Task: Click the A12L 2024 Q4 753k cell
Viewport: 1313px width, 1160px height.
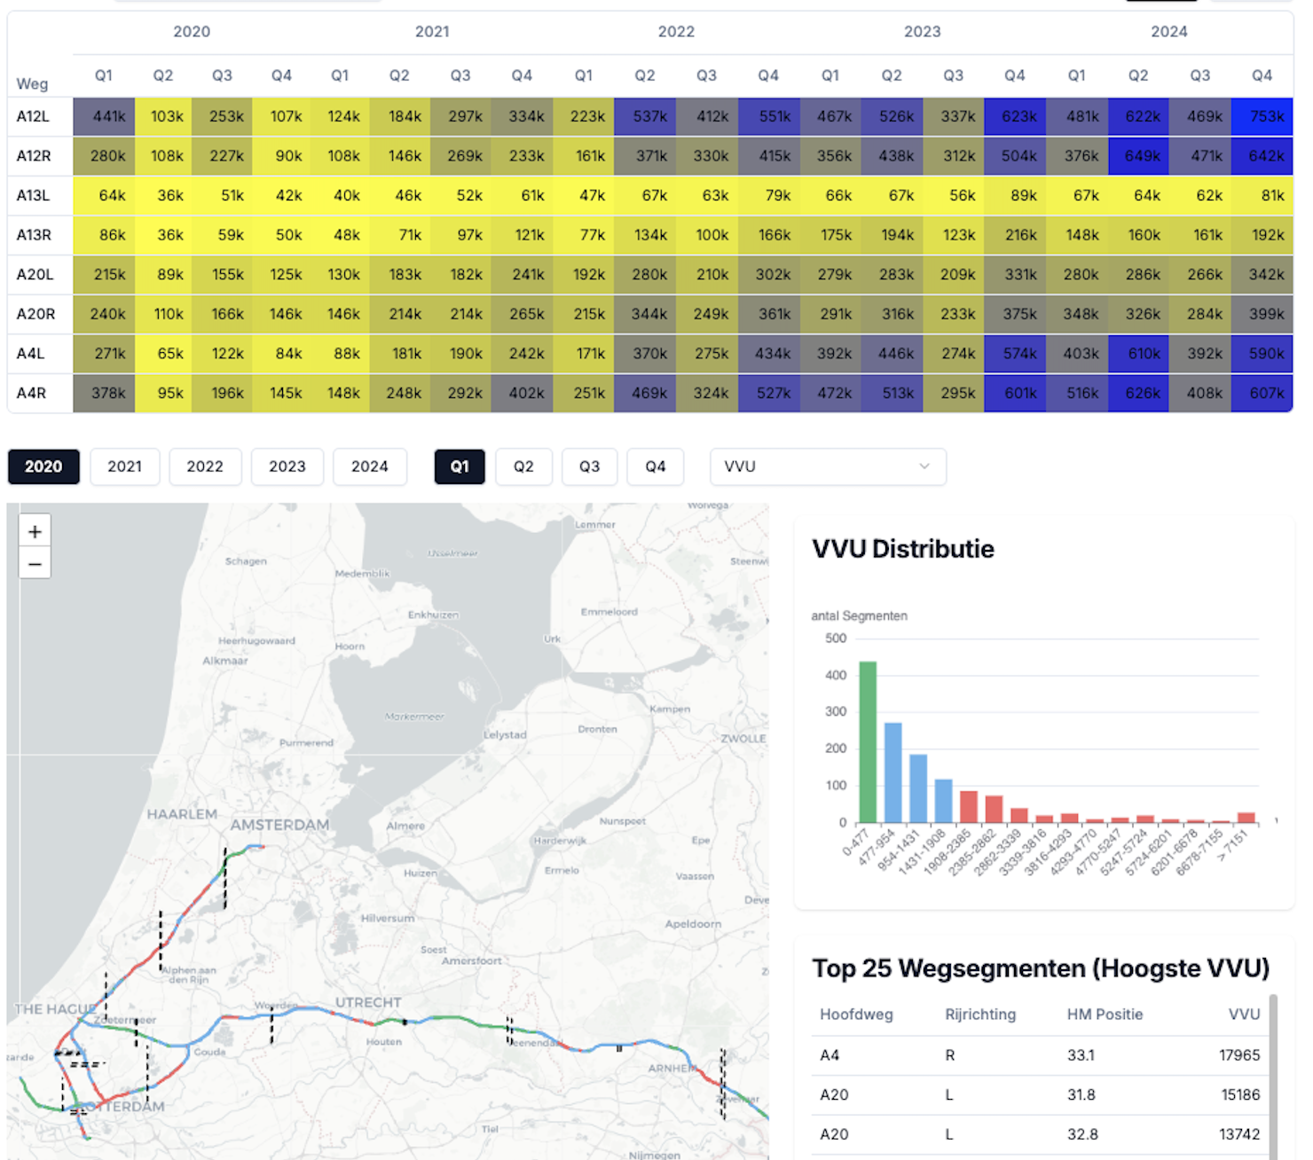Action: pyautogui.click(x=1262, y=116)
